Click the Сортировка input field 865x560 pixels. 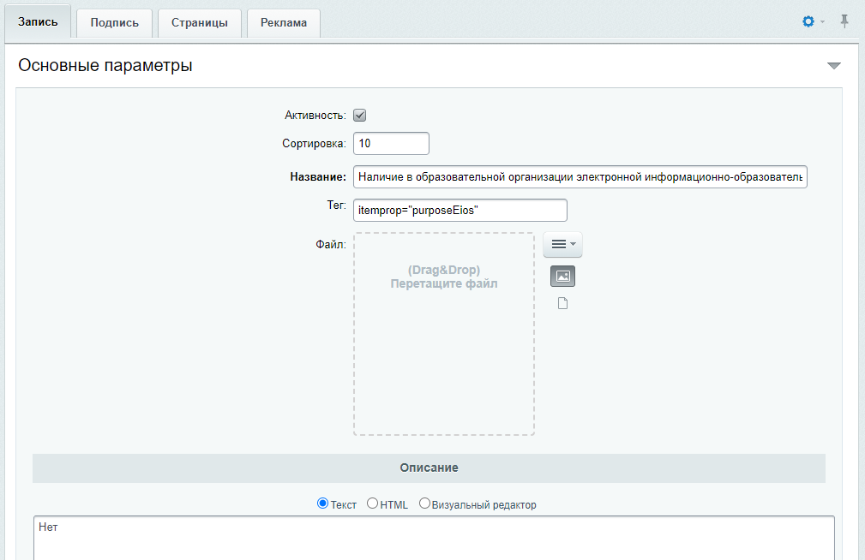[391, 143]
